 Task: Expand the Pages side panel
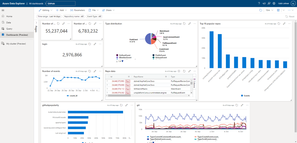(x=36, y=23)
